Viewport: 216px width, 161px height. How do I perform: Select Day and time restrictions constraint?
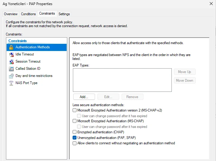(x=36, y=76)
